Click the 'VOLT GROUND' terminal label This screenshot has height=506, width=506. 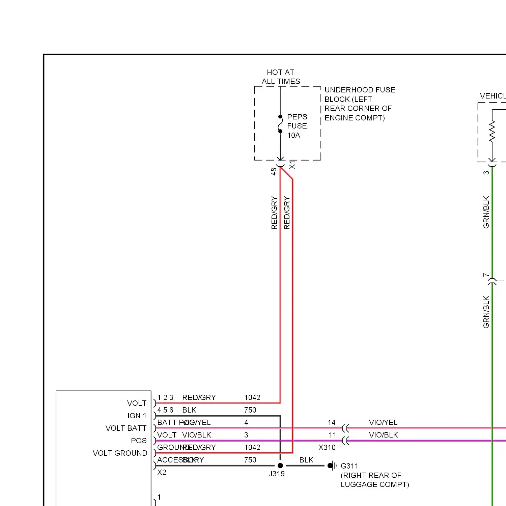click(120, 453)
